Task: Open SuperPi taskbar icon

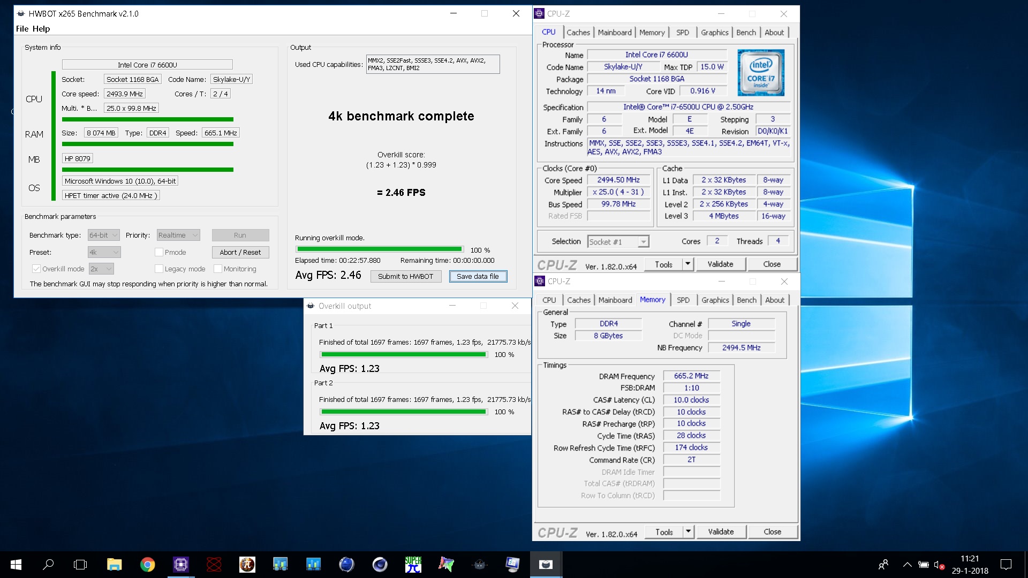Action: tap(413, 564)
